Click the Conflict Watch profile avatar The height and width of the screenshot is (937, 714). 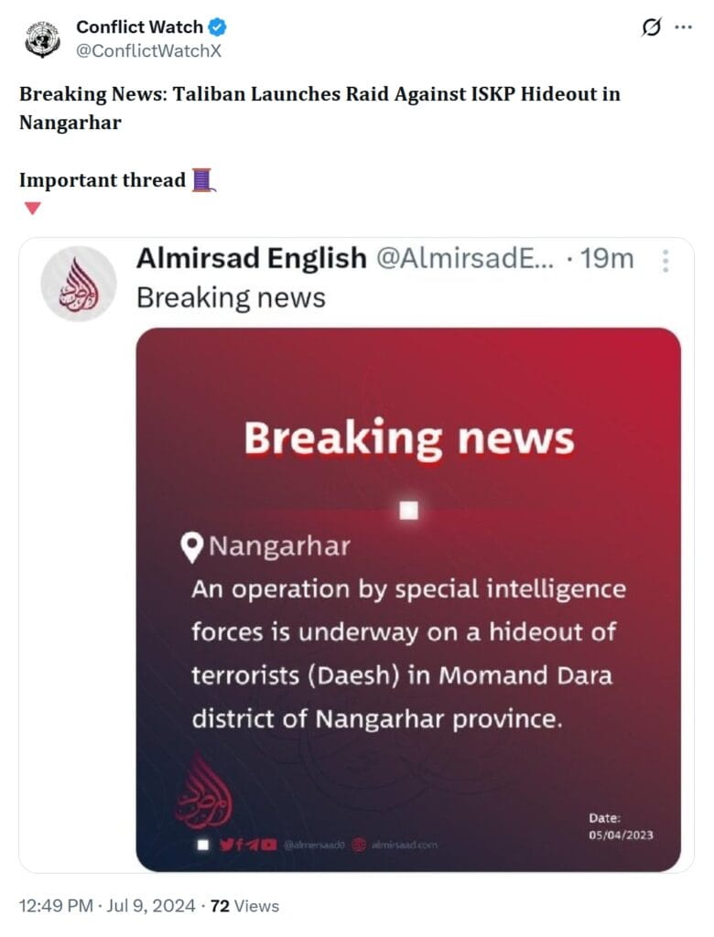(42, 38)
